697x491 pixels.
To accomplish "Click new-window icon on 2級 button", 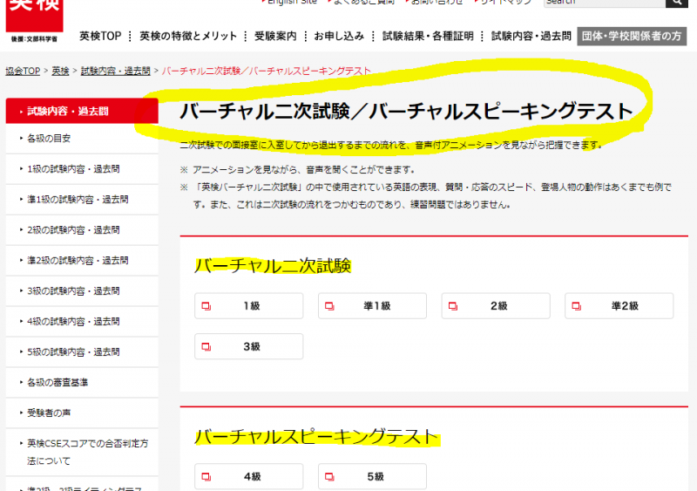I will pos(453,306).
